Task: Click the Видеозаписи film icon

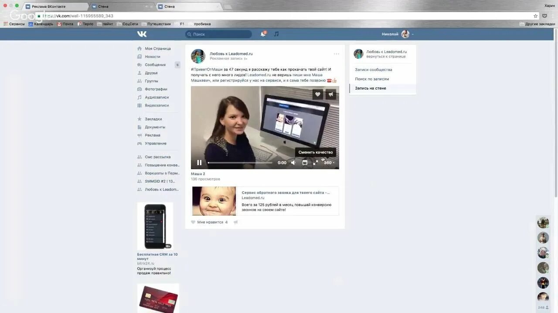Action: click(139, 105)
